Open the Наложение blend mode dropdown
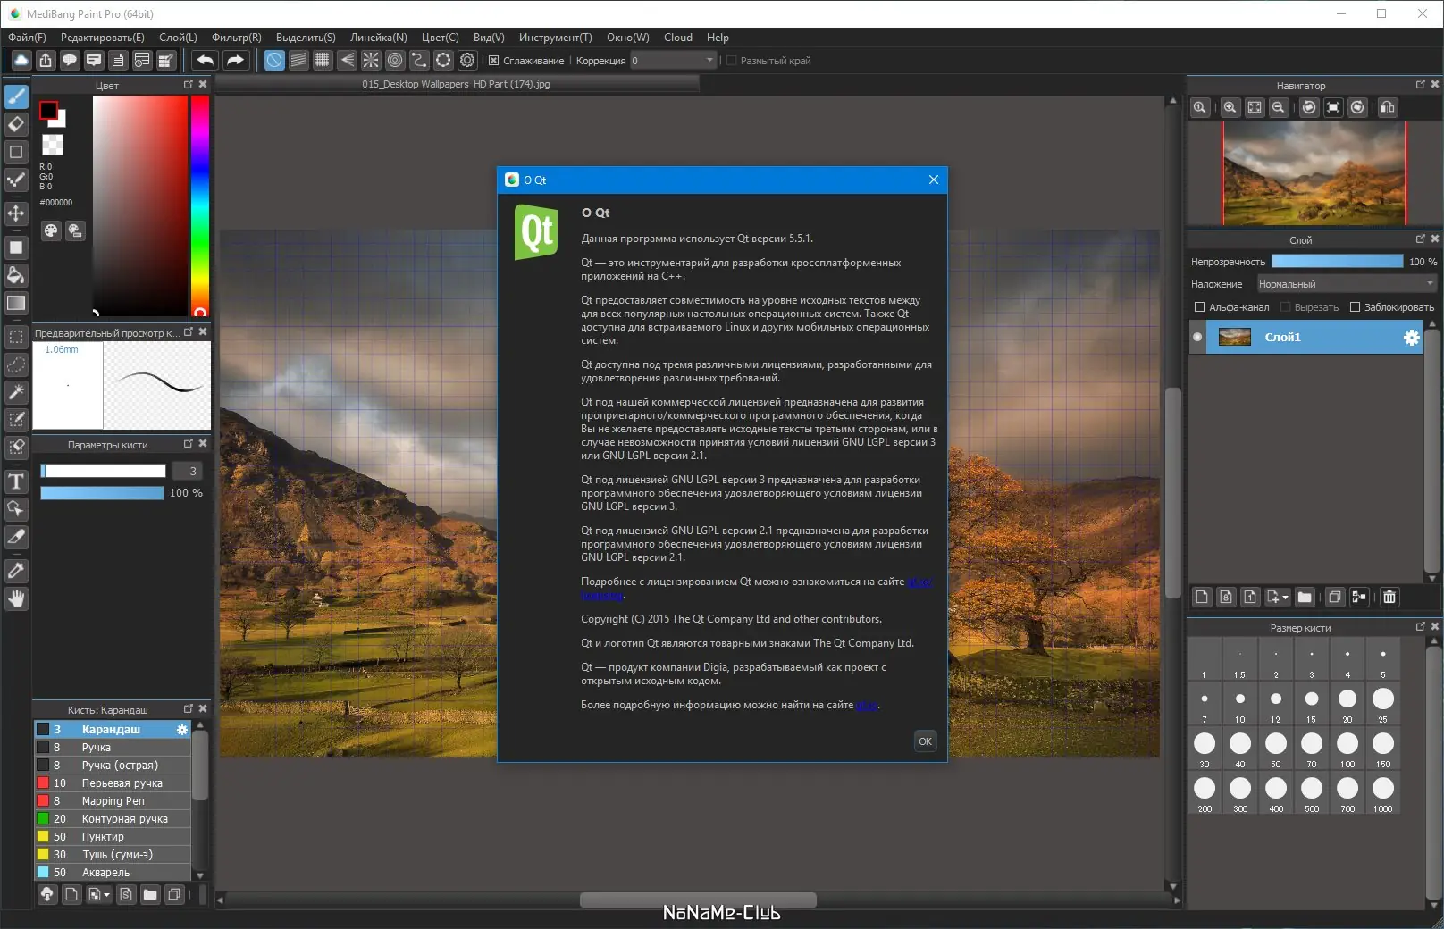The image size is (1444, 929). point(1347,284)
